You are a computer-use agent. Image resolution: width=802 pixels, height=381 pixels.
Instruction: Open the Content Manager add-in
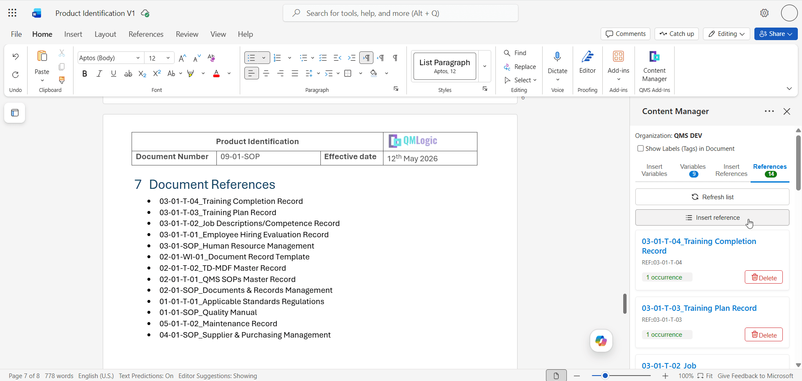(654, 67)
